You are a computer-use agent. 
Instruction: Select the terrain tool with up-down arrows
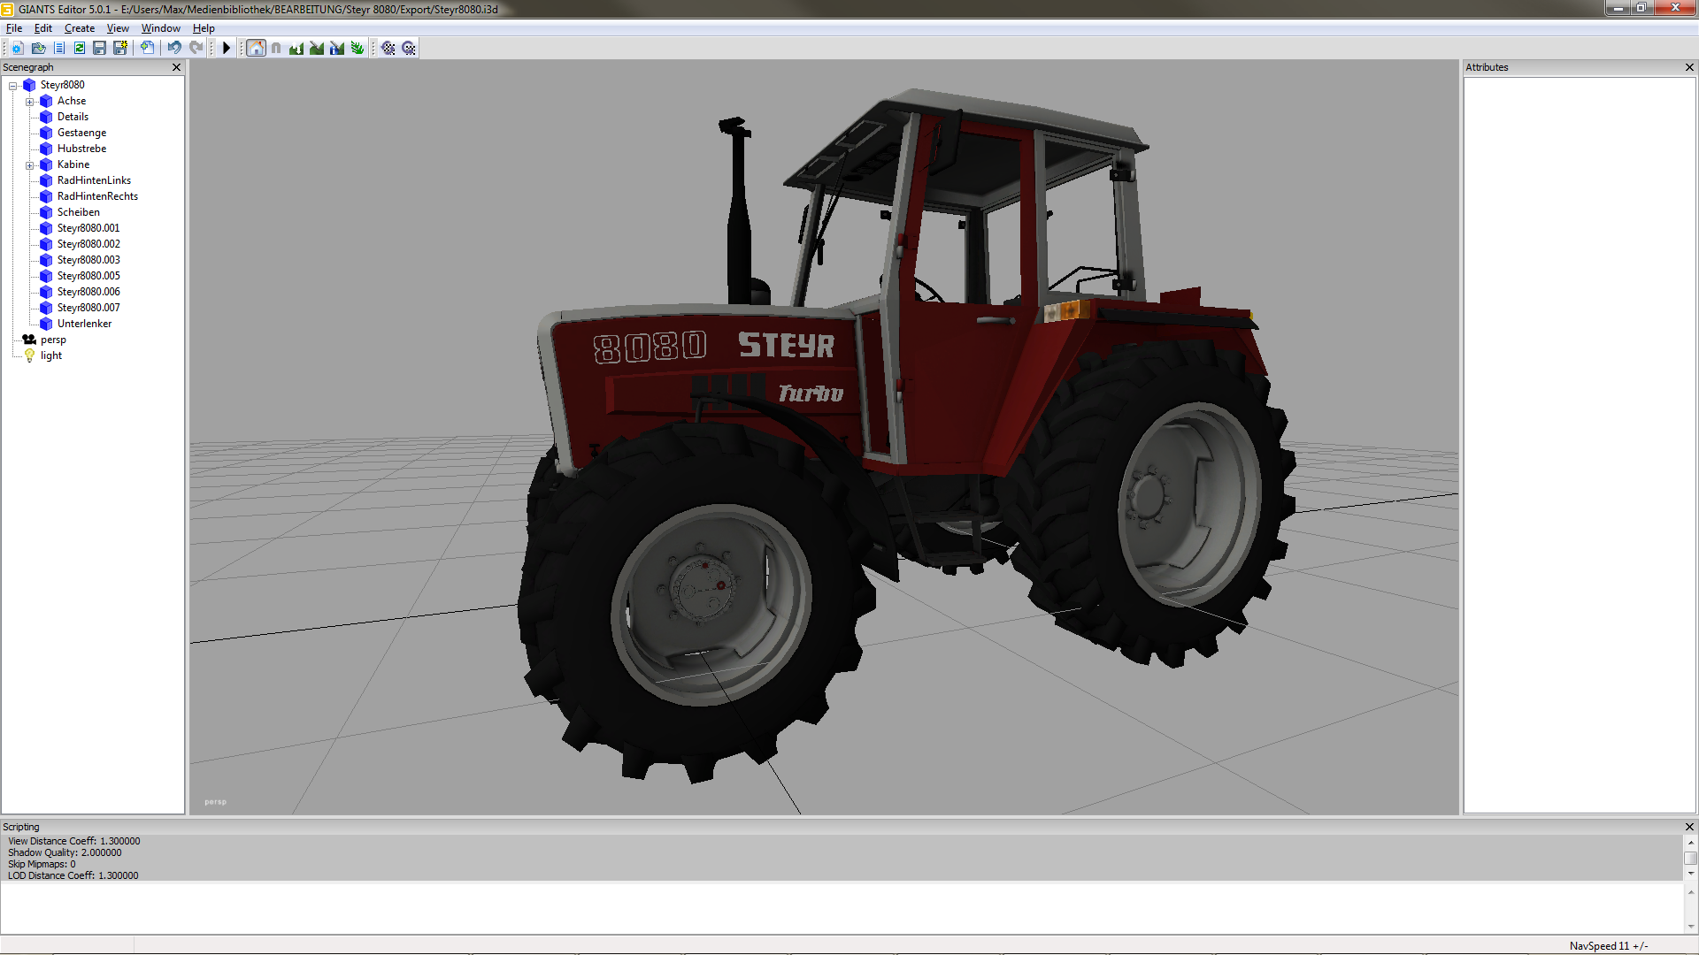(296, 48)
